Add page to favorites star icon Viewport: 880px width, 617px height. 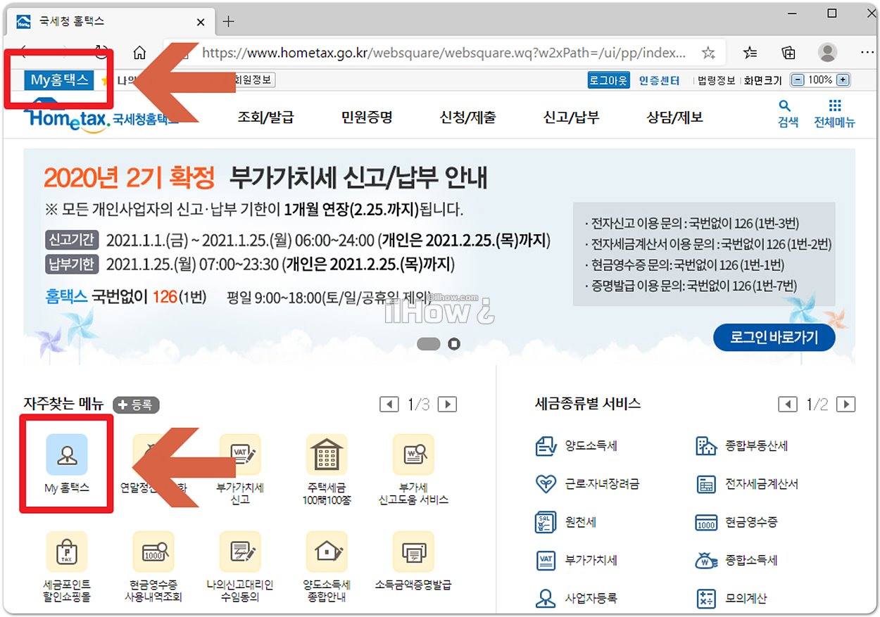[708, 53]
